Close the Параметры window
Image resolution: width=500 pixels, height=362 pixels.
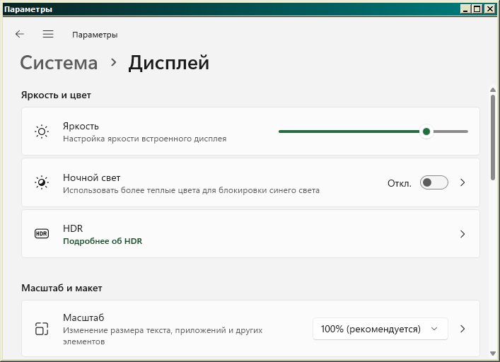(489, 9)
